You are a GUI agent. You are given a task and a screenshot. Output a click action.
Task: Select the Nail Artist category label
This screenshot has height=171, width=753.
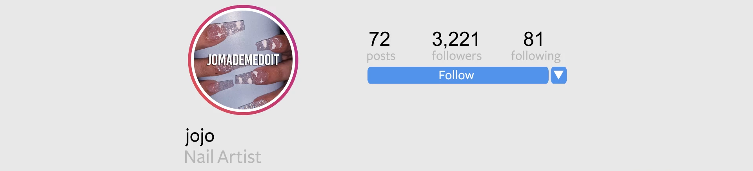(x=223, y=157)
